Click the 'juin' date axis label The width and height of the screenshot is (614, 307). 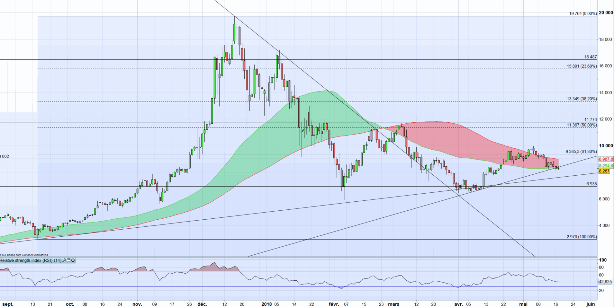coord(591,304)
